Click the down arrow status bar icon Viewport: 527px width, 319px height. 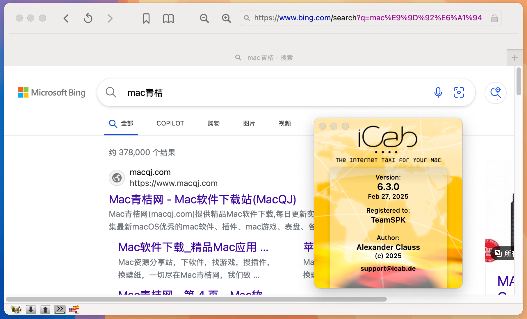[x=31, y=310]
